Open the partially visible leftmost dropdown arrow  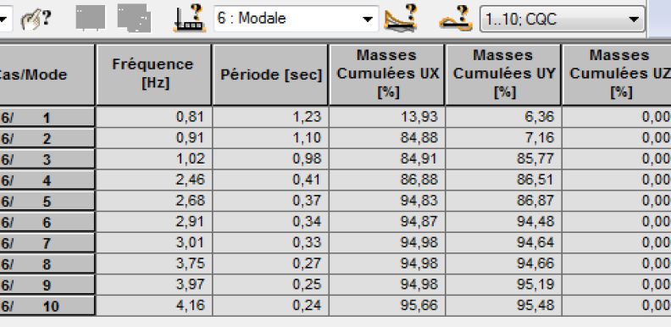pyautogui.click(x=4, y=19)
